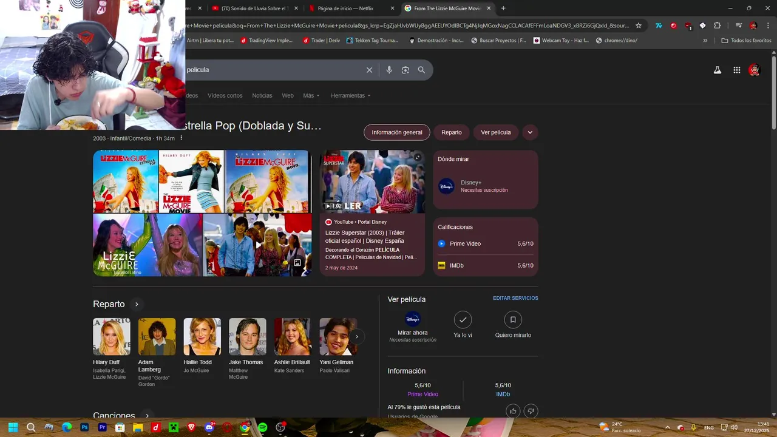Open Hilary Duff cast photo
Viewport: 777px width, 437px height.
(112, 337)
